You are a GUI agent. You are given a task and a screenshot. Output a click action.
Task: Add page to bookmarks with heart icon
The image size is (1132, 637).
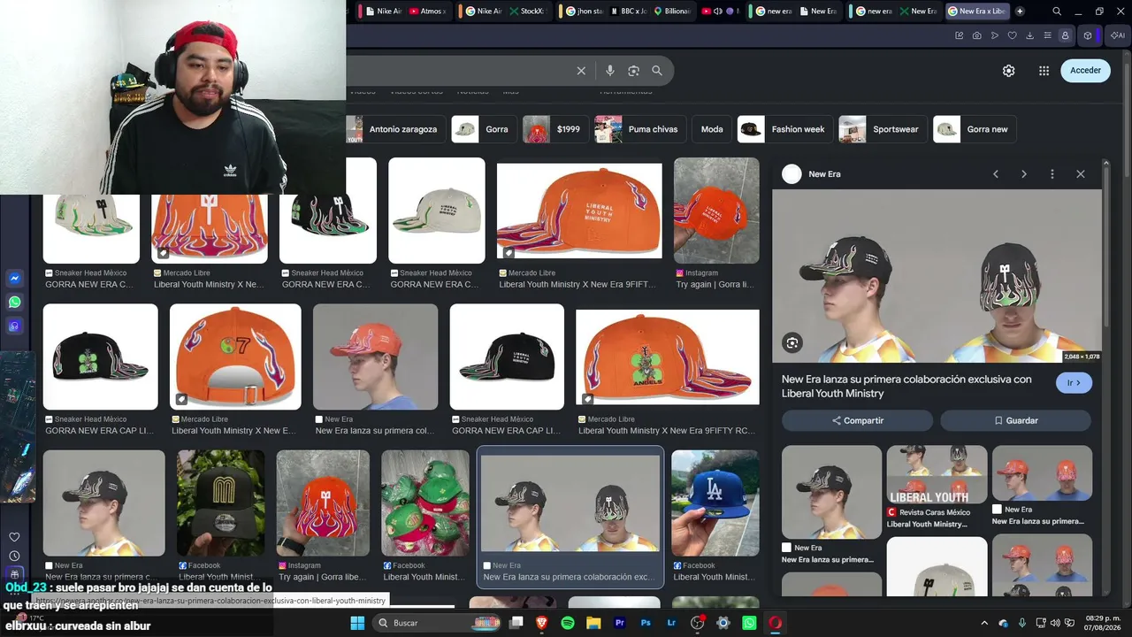coord(1012,35)
